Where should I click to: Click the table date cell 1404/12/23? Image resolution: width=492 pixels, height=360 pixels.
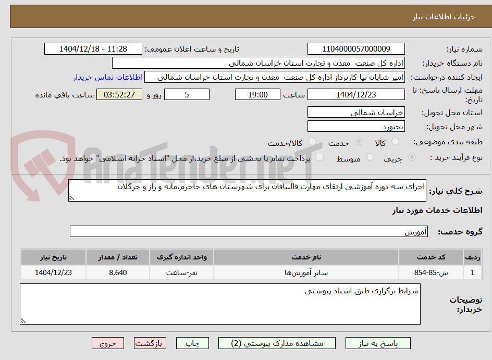click(53, 272)
